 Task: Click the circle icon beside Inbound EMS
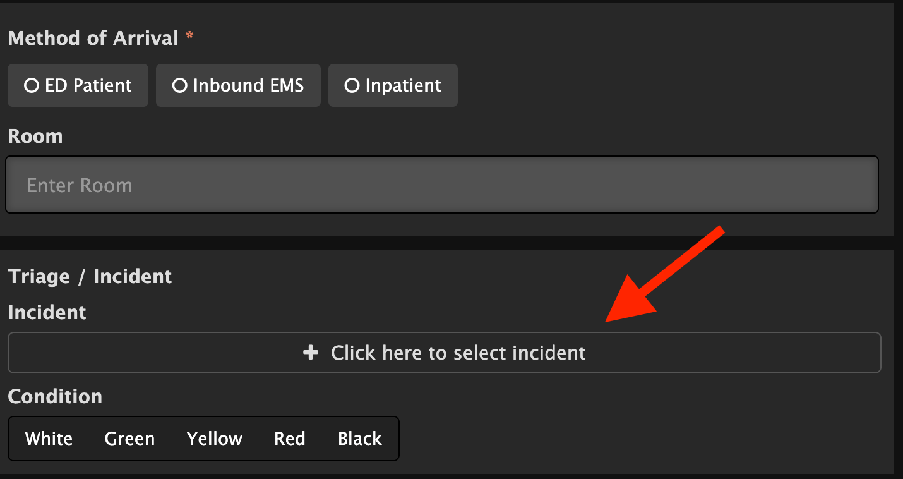click(180, 85)
